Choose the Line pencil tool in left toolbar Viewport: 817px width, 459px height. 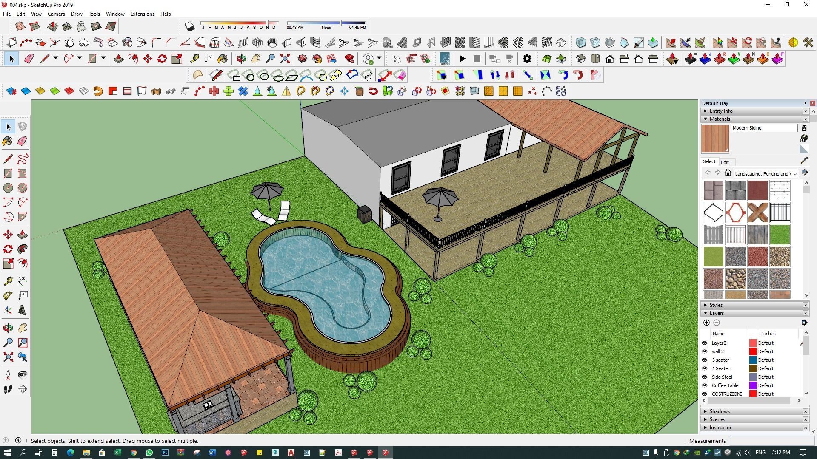click(8, 159)
